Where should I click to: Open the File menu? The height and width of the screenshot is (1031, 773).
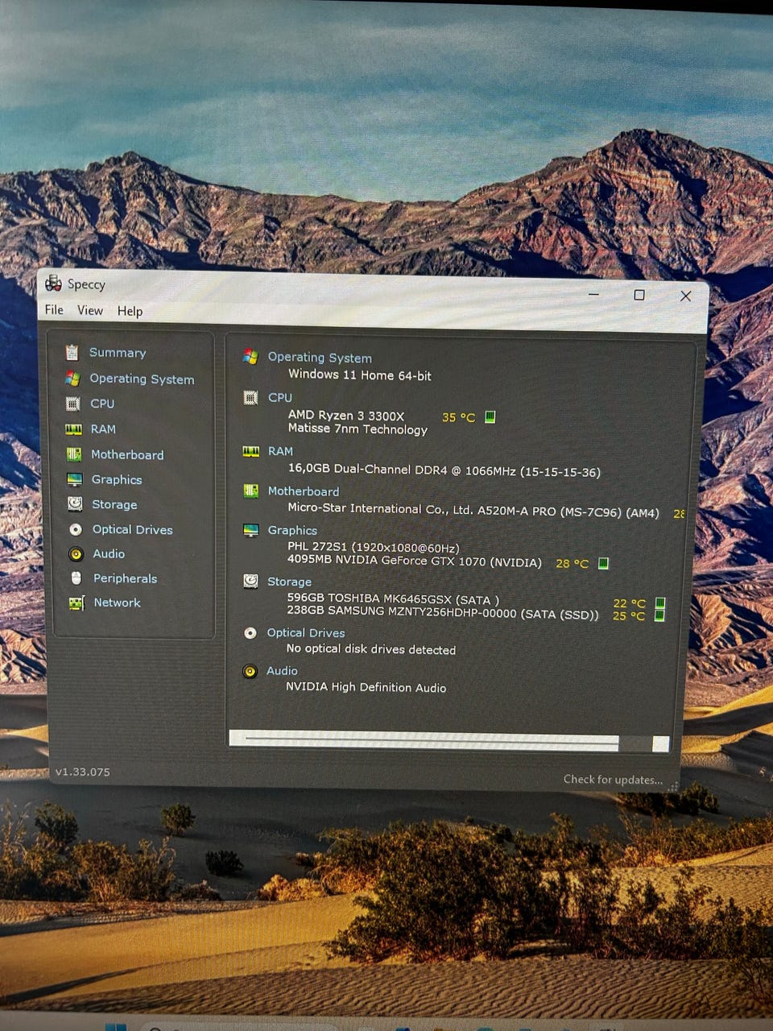point(54,309)
